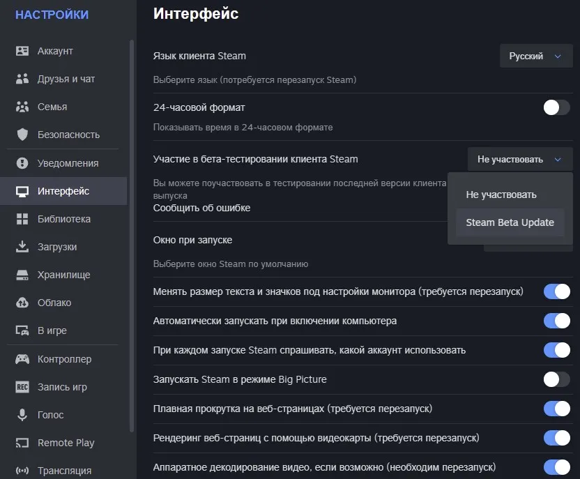This screenshot has height=479, width=580.
Task: Click Показывать время в 24-часовом формате text
Action: point(243,127)
